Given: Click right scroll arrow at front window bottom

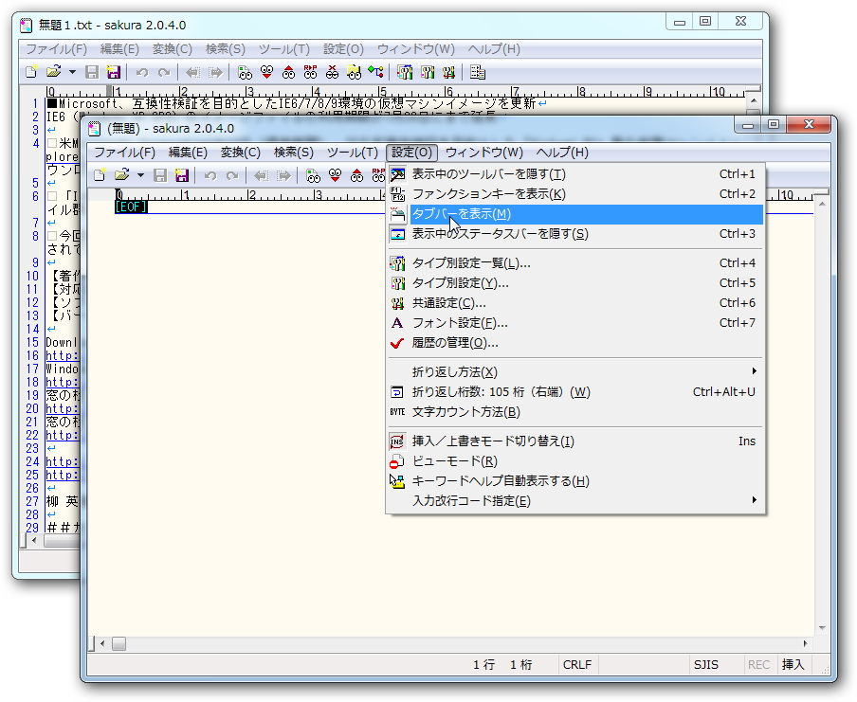Looking at the screenshot, I should pyautogui.click(x=805, y=643).
